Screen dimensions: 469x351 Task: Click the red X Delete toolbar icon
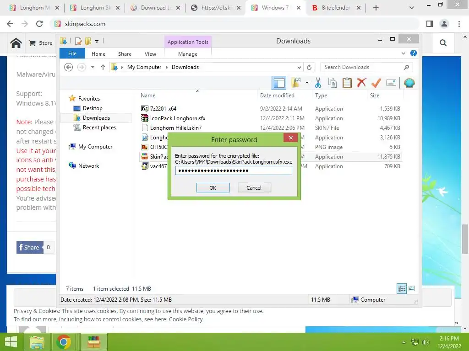coord(361,82)
